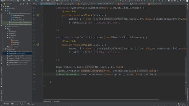Select build.gradle (Module: app) tree item

17,54
